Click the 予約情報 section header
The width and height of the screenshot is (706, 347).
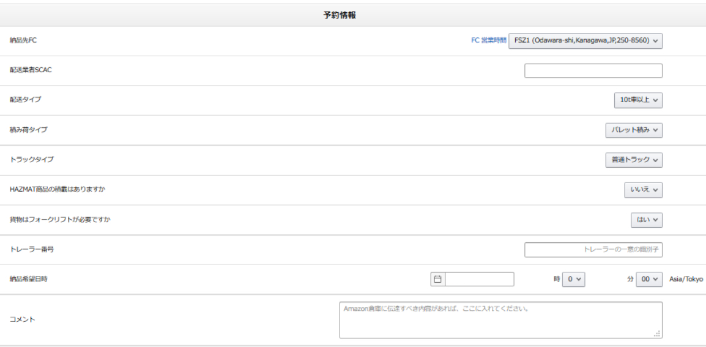click(340, 15)
